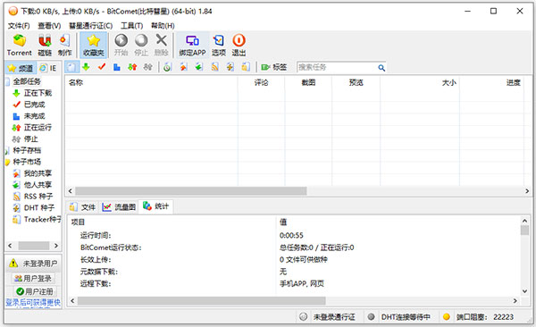
Task: Select 正在运行 in the sidebar
Action: tap(38, 128)
